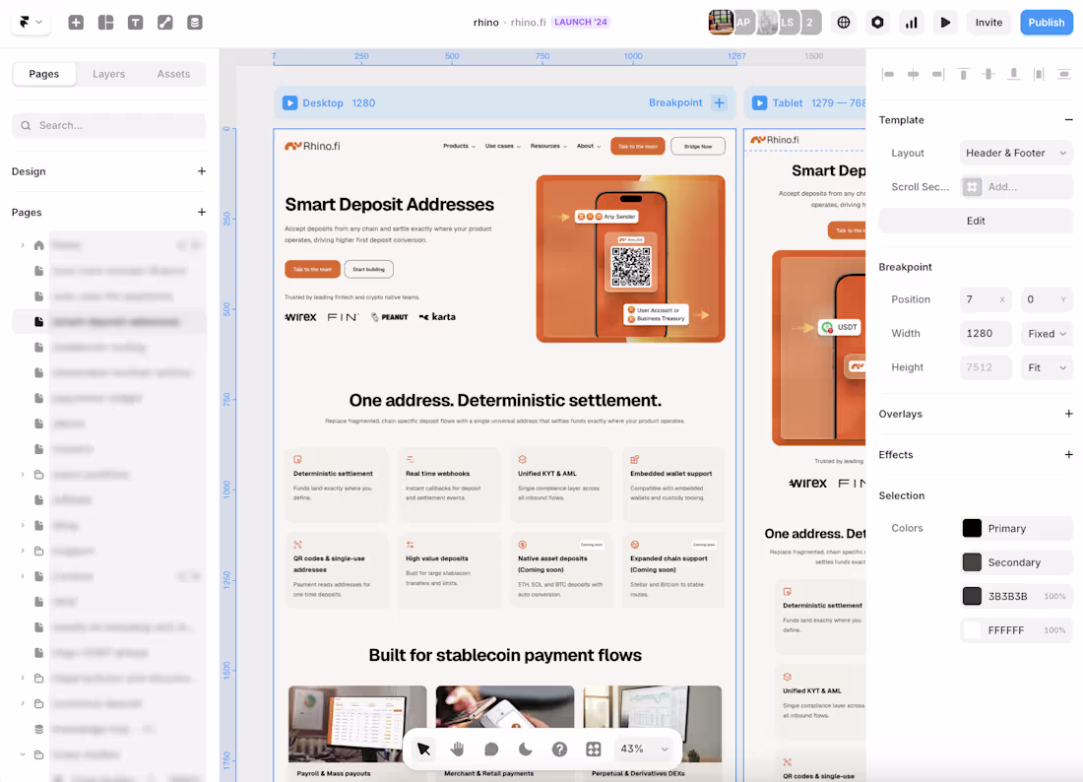Select the Text tool
This screenshot has width=1083, height=782.
click(x=136, y=22)
